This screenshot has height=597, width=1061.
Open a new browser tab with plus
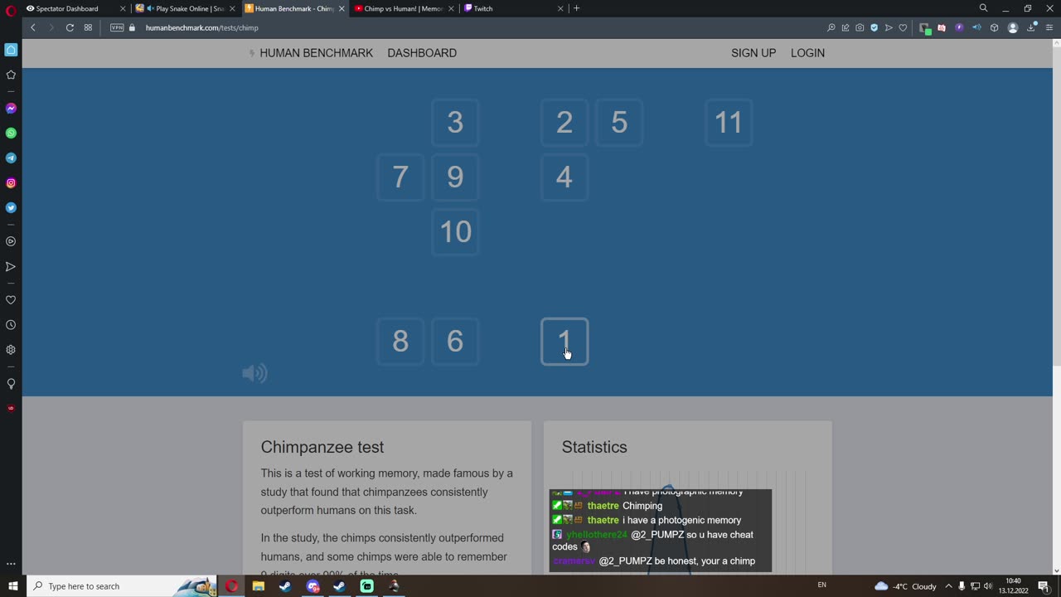[576, 8]
